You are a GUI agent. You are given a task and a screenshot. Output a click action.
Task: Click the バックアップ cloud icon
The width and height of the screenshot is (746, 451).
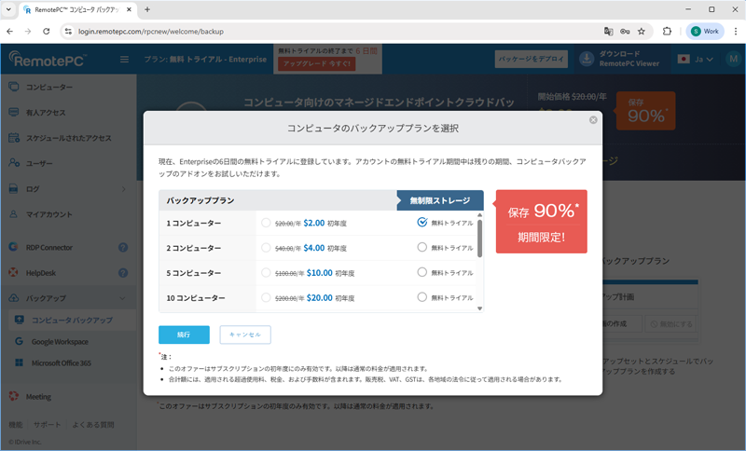tap(14, 298)
